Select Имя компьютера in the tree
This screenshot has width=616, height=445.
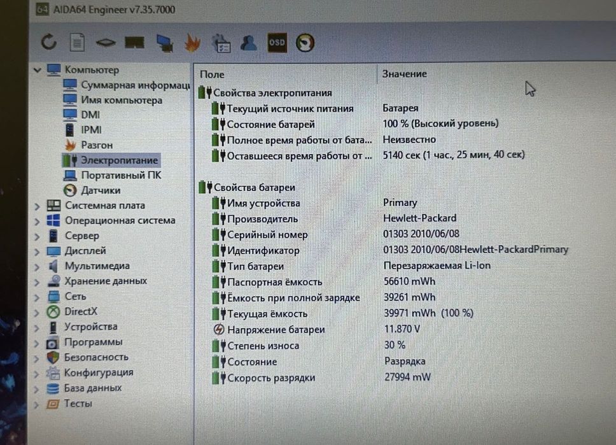113,100
